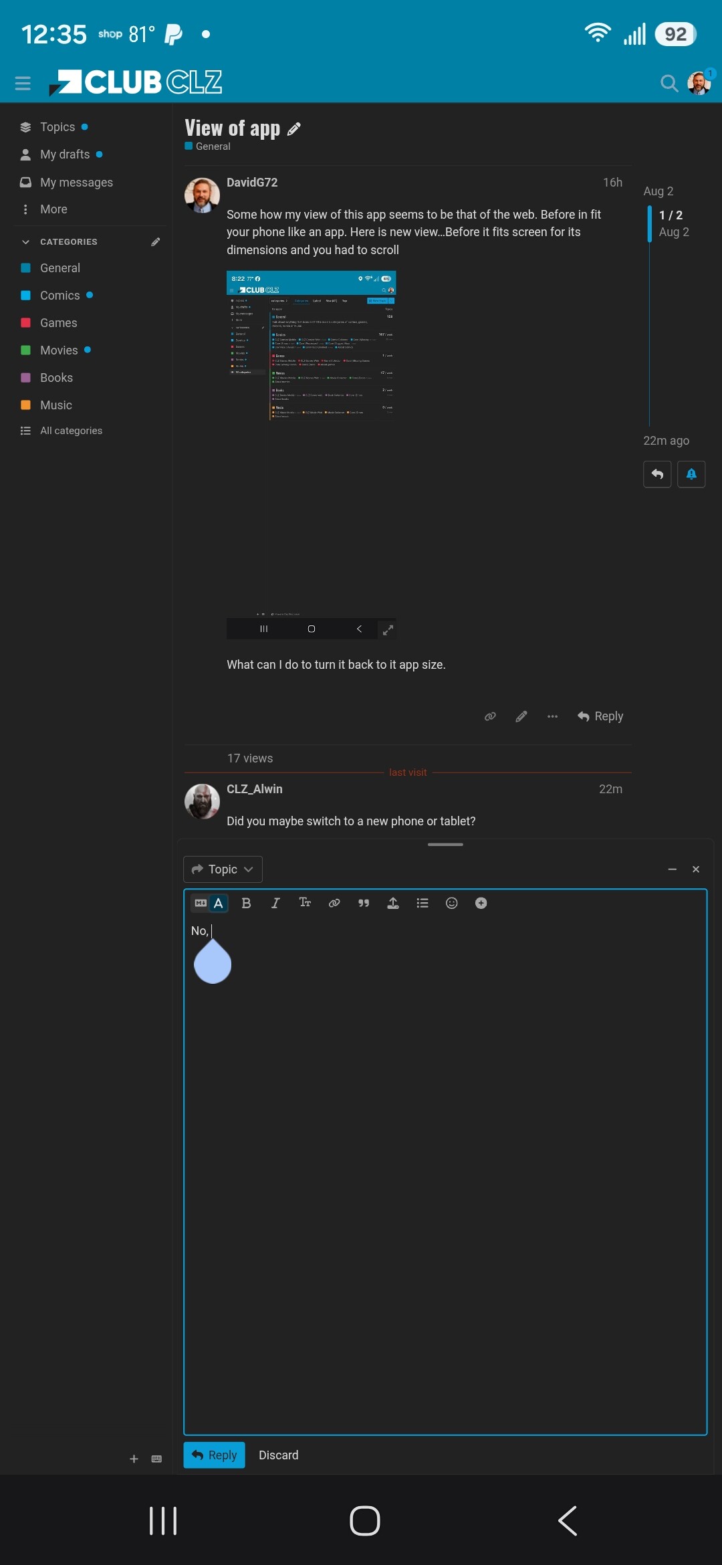The height and width of the screenshot is (1565, 722).
Task: Click the Club CLZ logo
Action: coord(136,83)
